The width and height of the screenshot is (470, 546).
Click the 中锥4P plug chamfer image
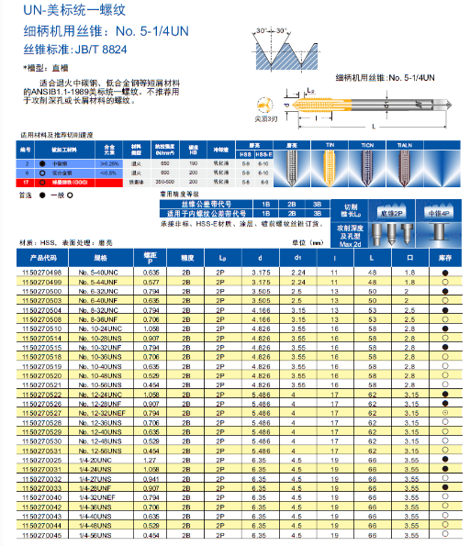coord(439,211)
